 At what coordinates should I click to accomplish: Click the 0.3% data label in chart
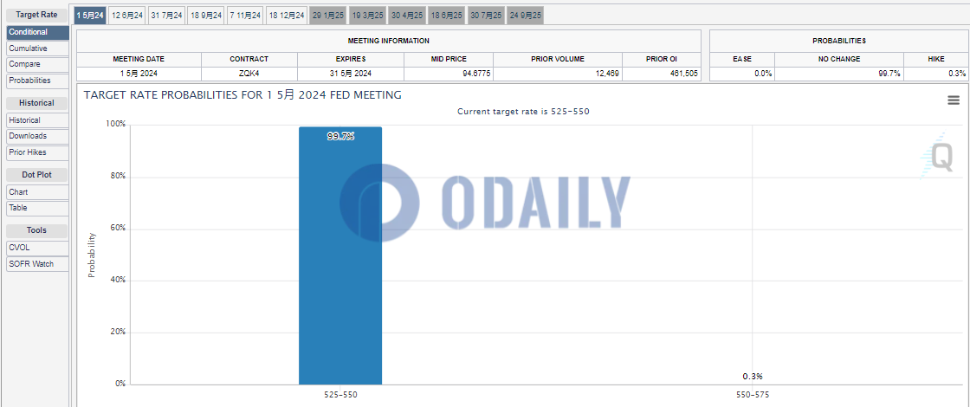[x=753, y=376]
